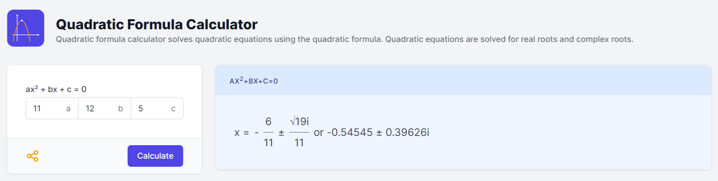
Task: Click the parabola graph logo icon
Action: tap(25, 28)
